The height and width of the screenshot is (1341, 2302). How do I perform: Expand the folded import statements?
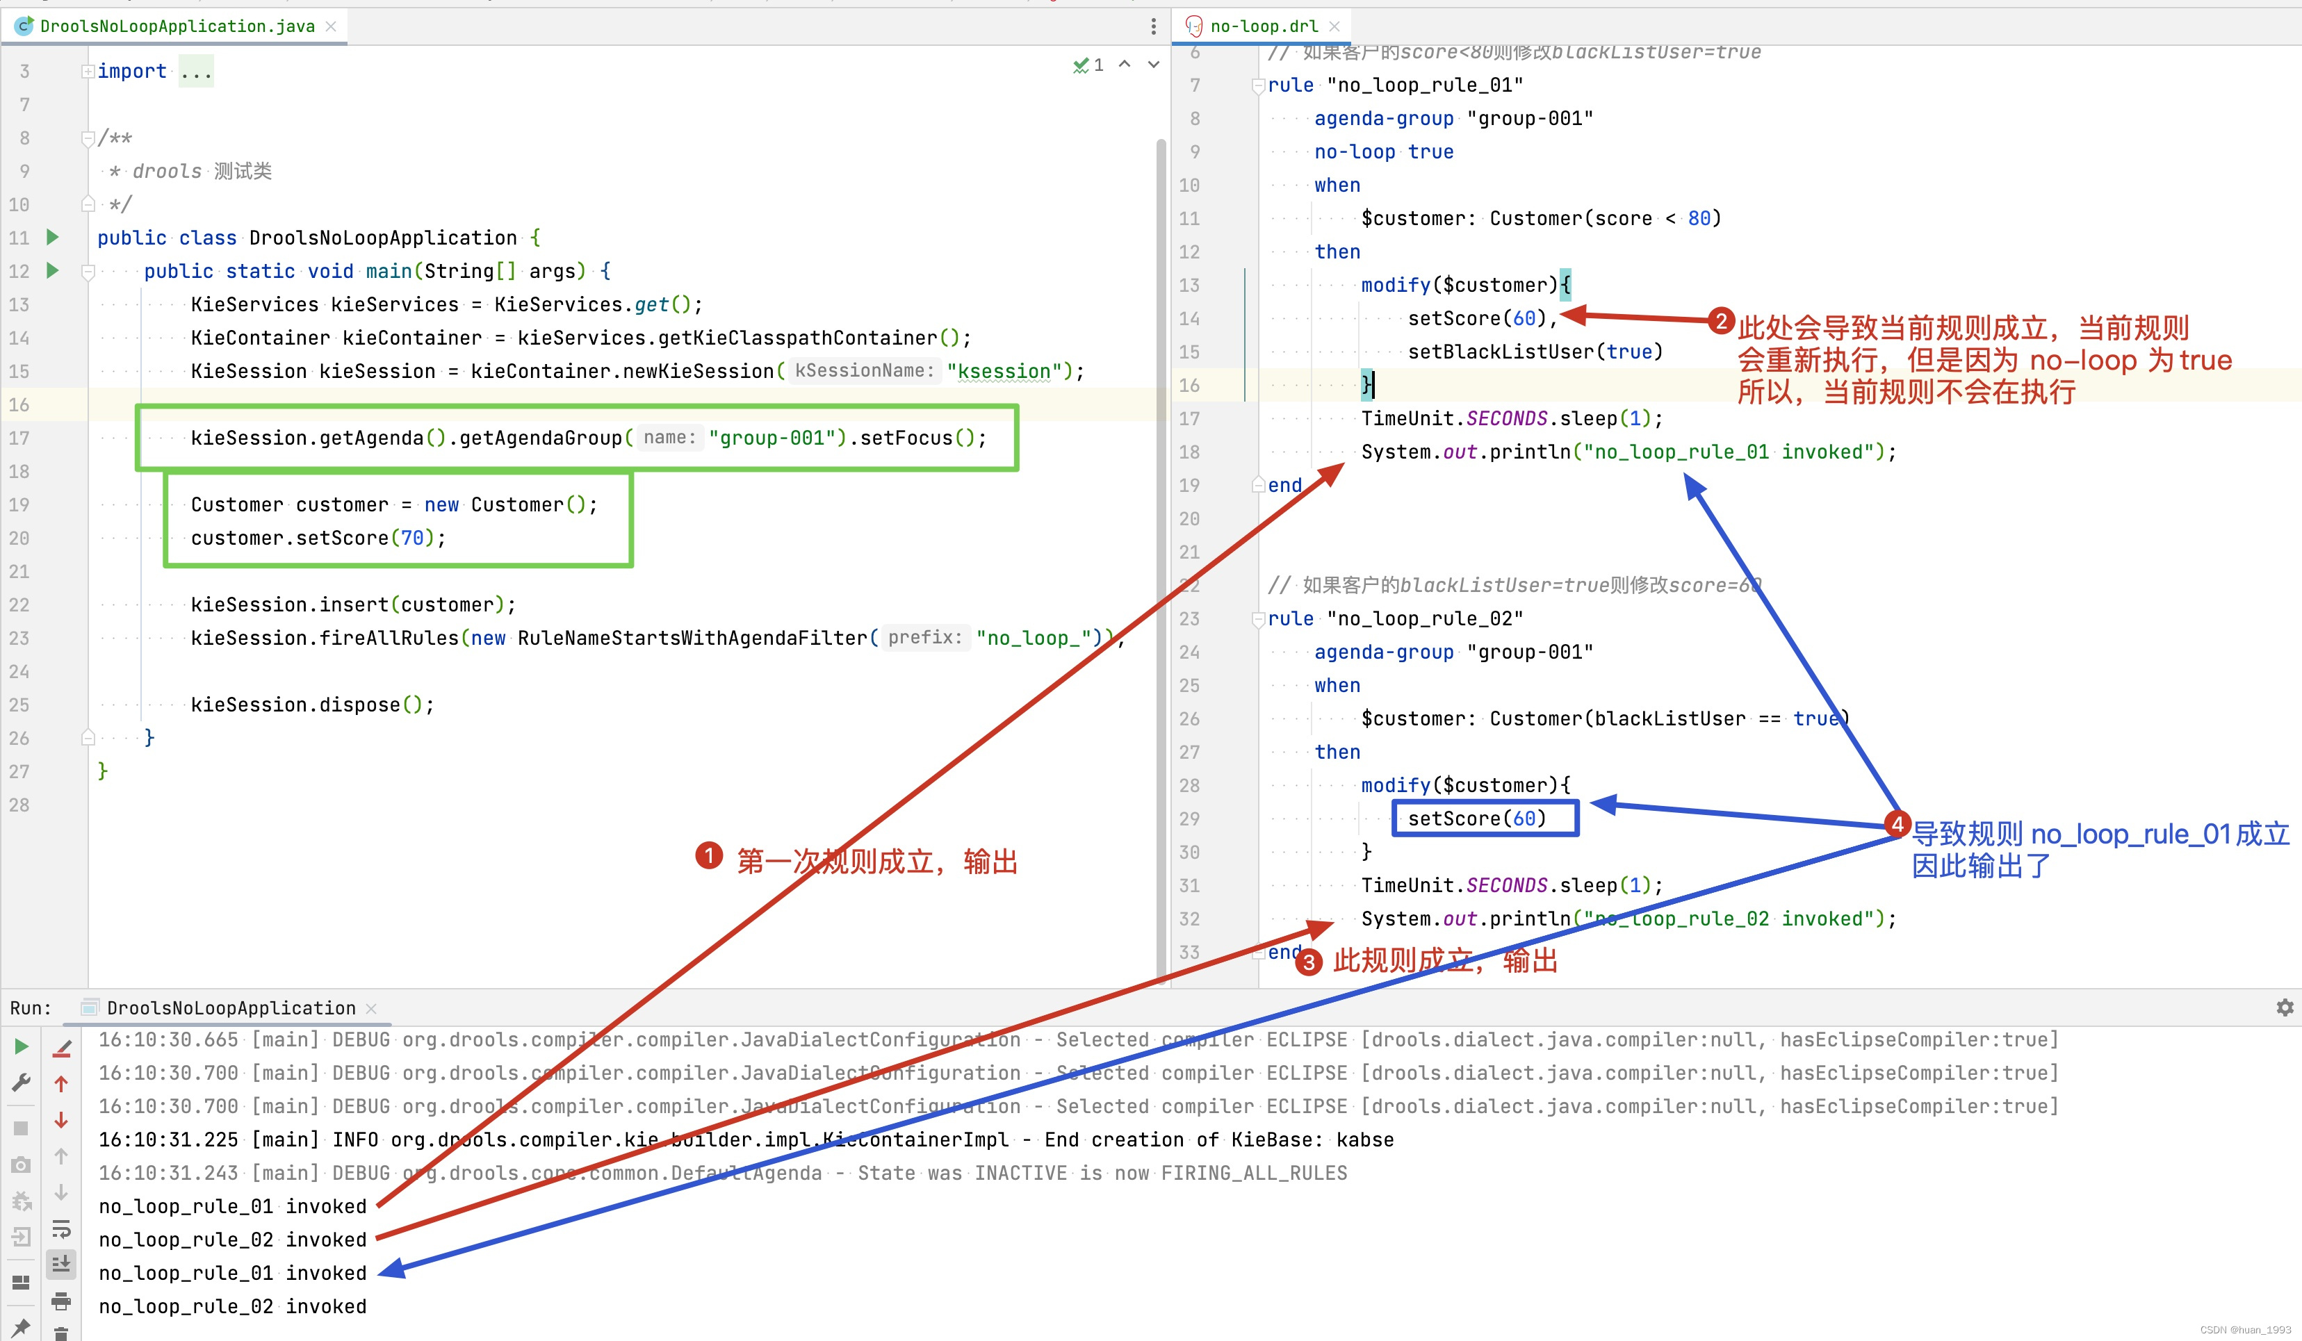pos(88,72)
